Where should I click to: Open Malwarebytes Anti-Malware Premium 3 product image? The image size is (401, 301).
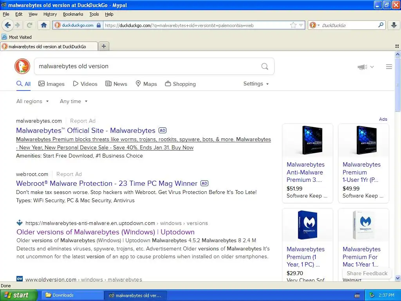point(307,140)
